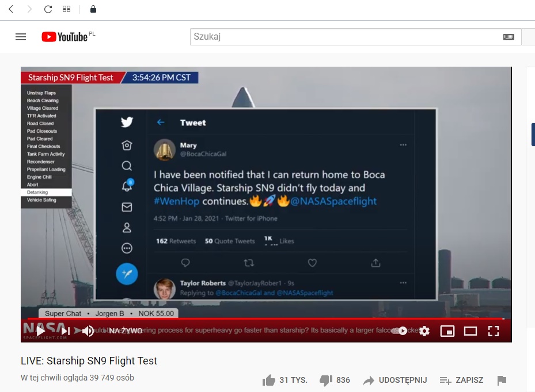
Task: Click UDOSTĘPNIJ to share the video
Action: (x=395, y=380)
